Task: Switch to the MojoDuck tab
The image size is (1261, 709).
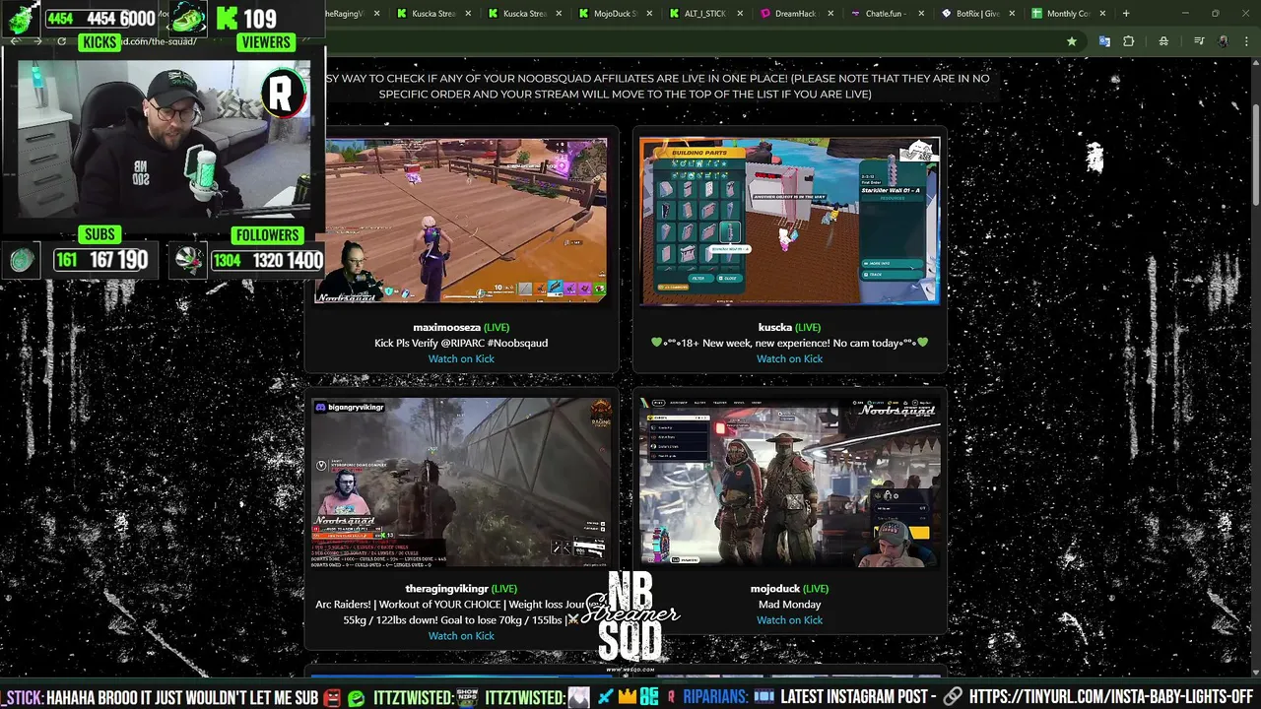Action: tap(615, 14)
